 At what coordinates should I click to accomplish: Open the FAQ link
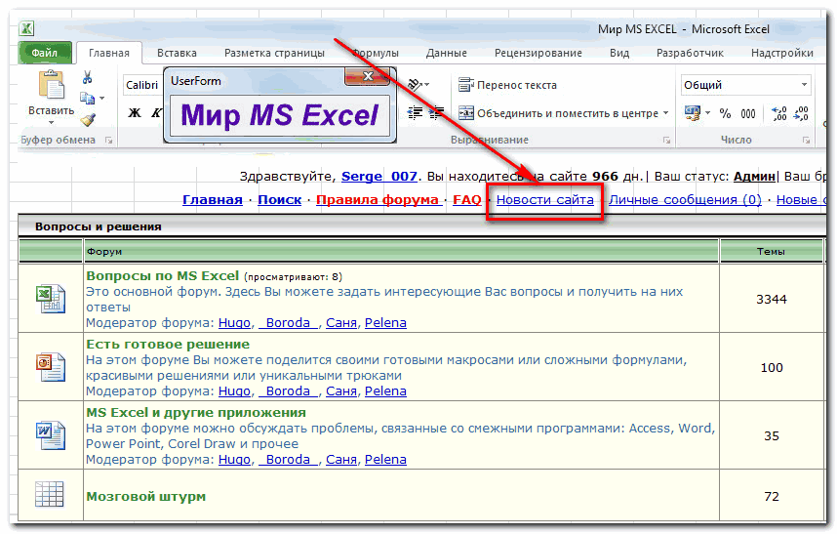point(467,200)
